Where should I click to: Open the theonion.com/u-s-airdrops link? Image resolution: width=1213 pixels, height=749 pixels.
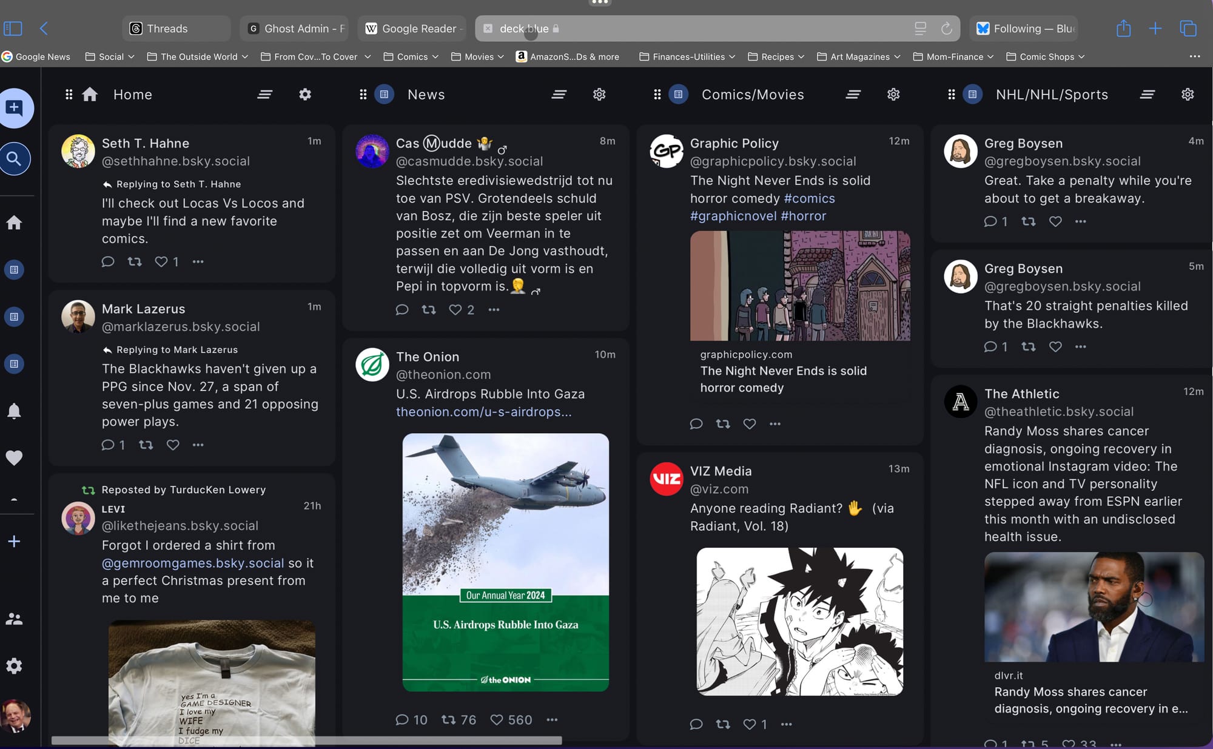click(x=483, y=412)
